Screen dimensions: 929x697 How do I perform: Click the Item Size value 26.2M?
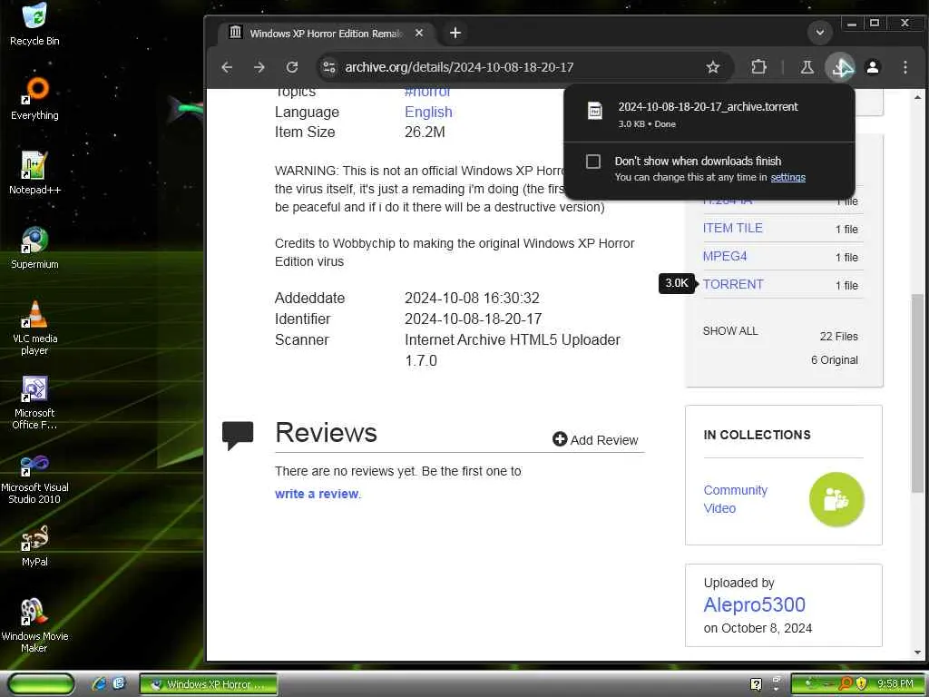425,132
